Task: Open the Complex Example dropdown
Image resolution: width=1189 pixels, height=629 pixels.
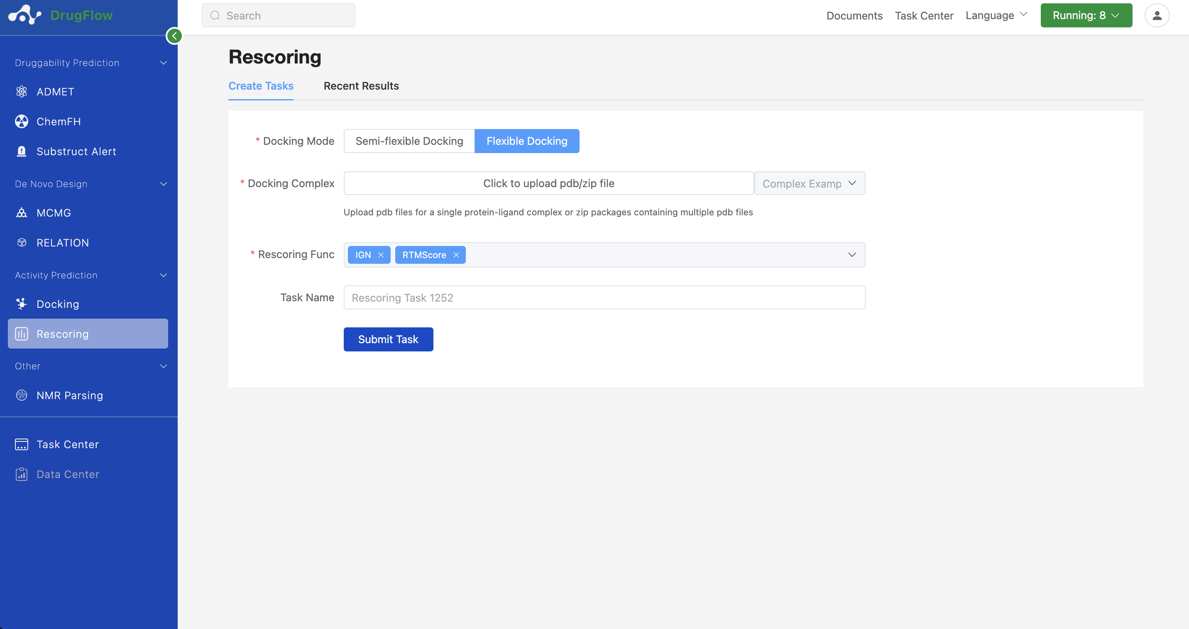Action: (810, 183)
